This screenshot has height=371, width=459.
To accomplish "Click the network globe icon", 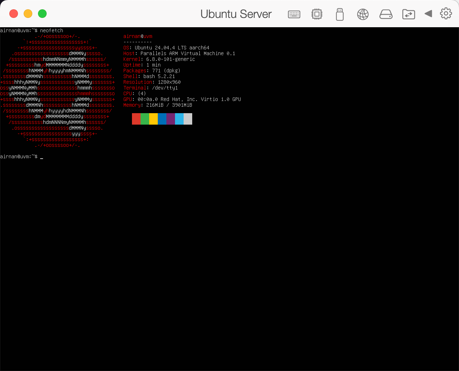I will (363, 14).
